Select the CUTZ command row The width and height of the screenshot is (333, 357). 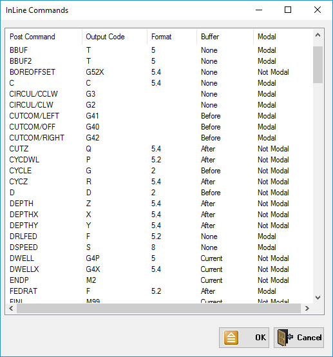[159, 149]
